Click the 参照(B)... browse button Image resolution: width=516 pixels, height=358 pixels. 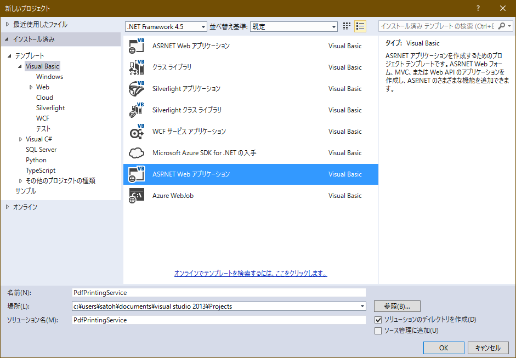coord(397,306)
